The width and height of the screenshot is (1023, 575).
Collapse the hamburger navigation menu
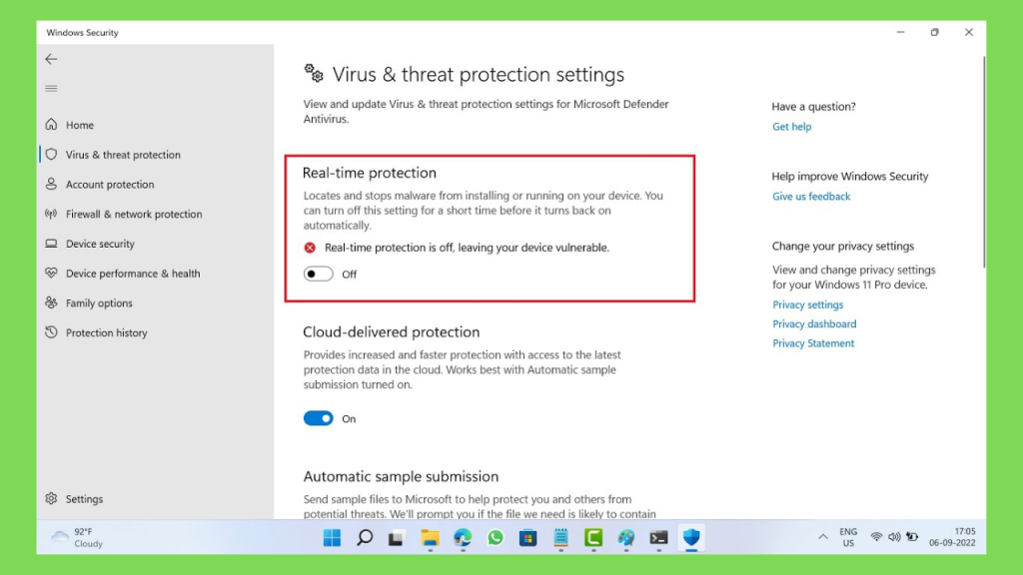point(51,89)
